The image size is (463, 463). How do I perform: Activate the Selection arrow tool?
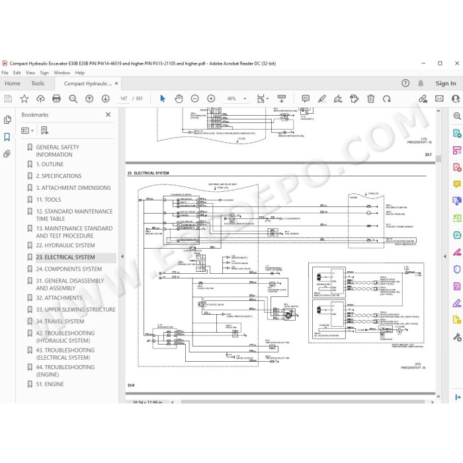click(x=163, y=99)
